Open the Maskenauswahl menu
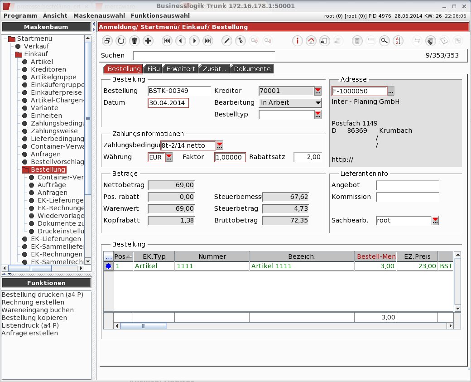Image resolution: width=471 pixels, height=382 pixels. [99, 15]
